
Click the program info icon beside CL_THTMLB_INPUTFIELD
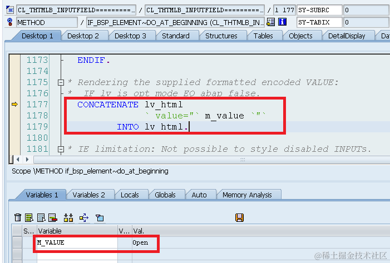[10, 10]
